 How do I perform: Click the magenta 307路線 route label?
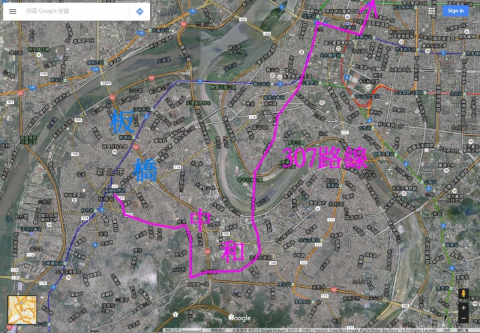pos(325,157)
